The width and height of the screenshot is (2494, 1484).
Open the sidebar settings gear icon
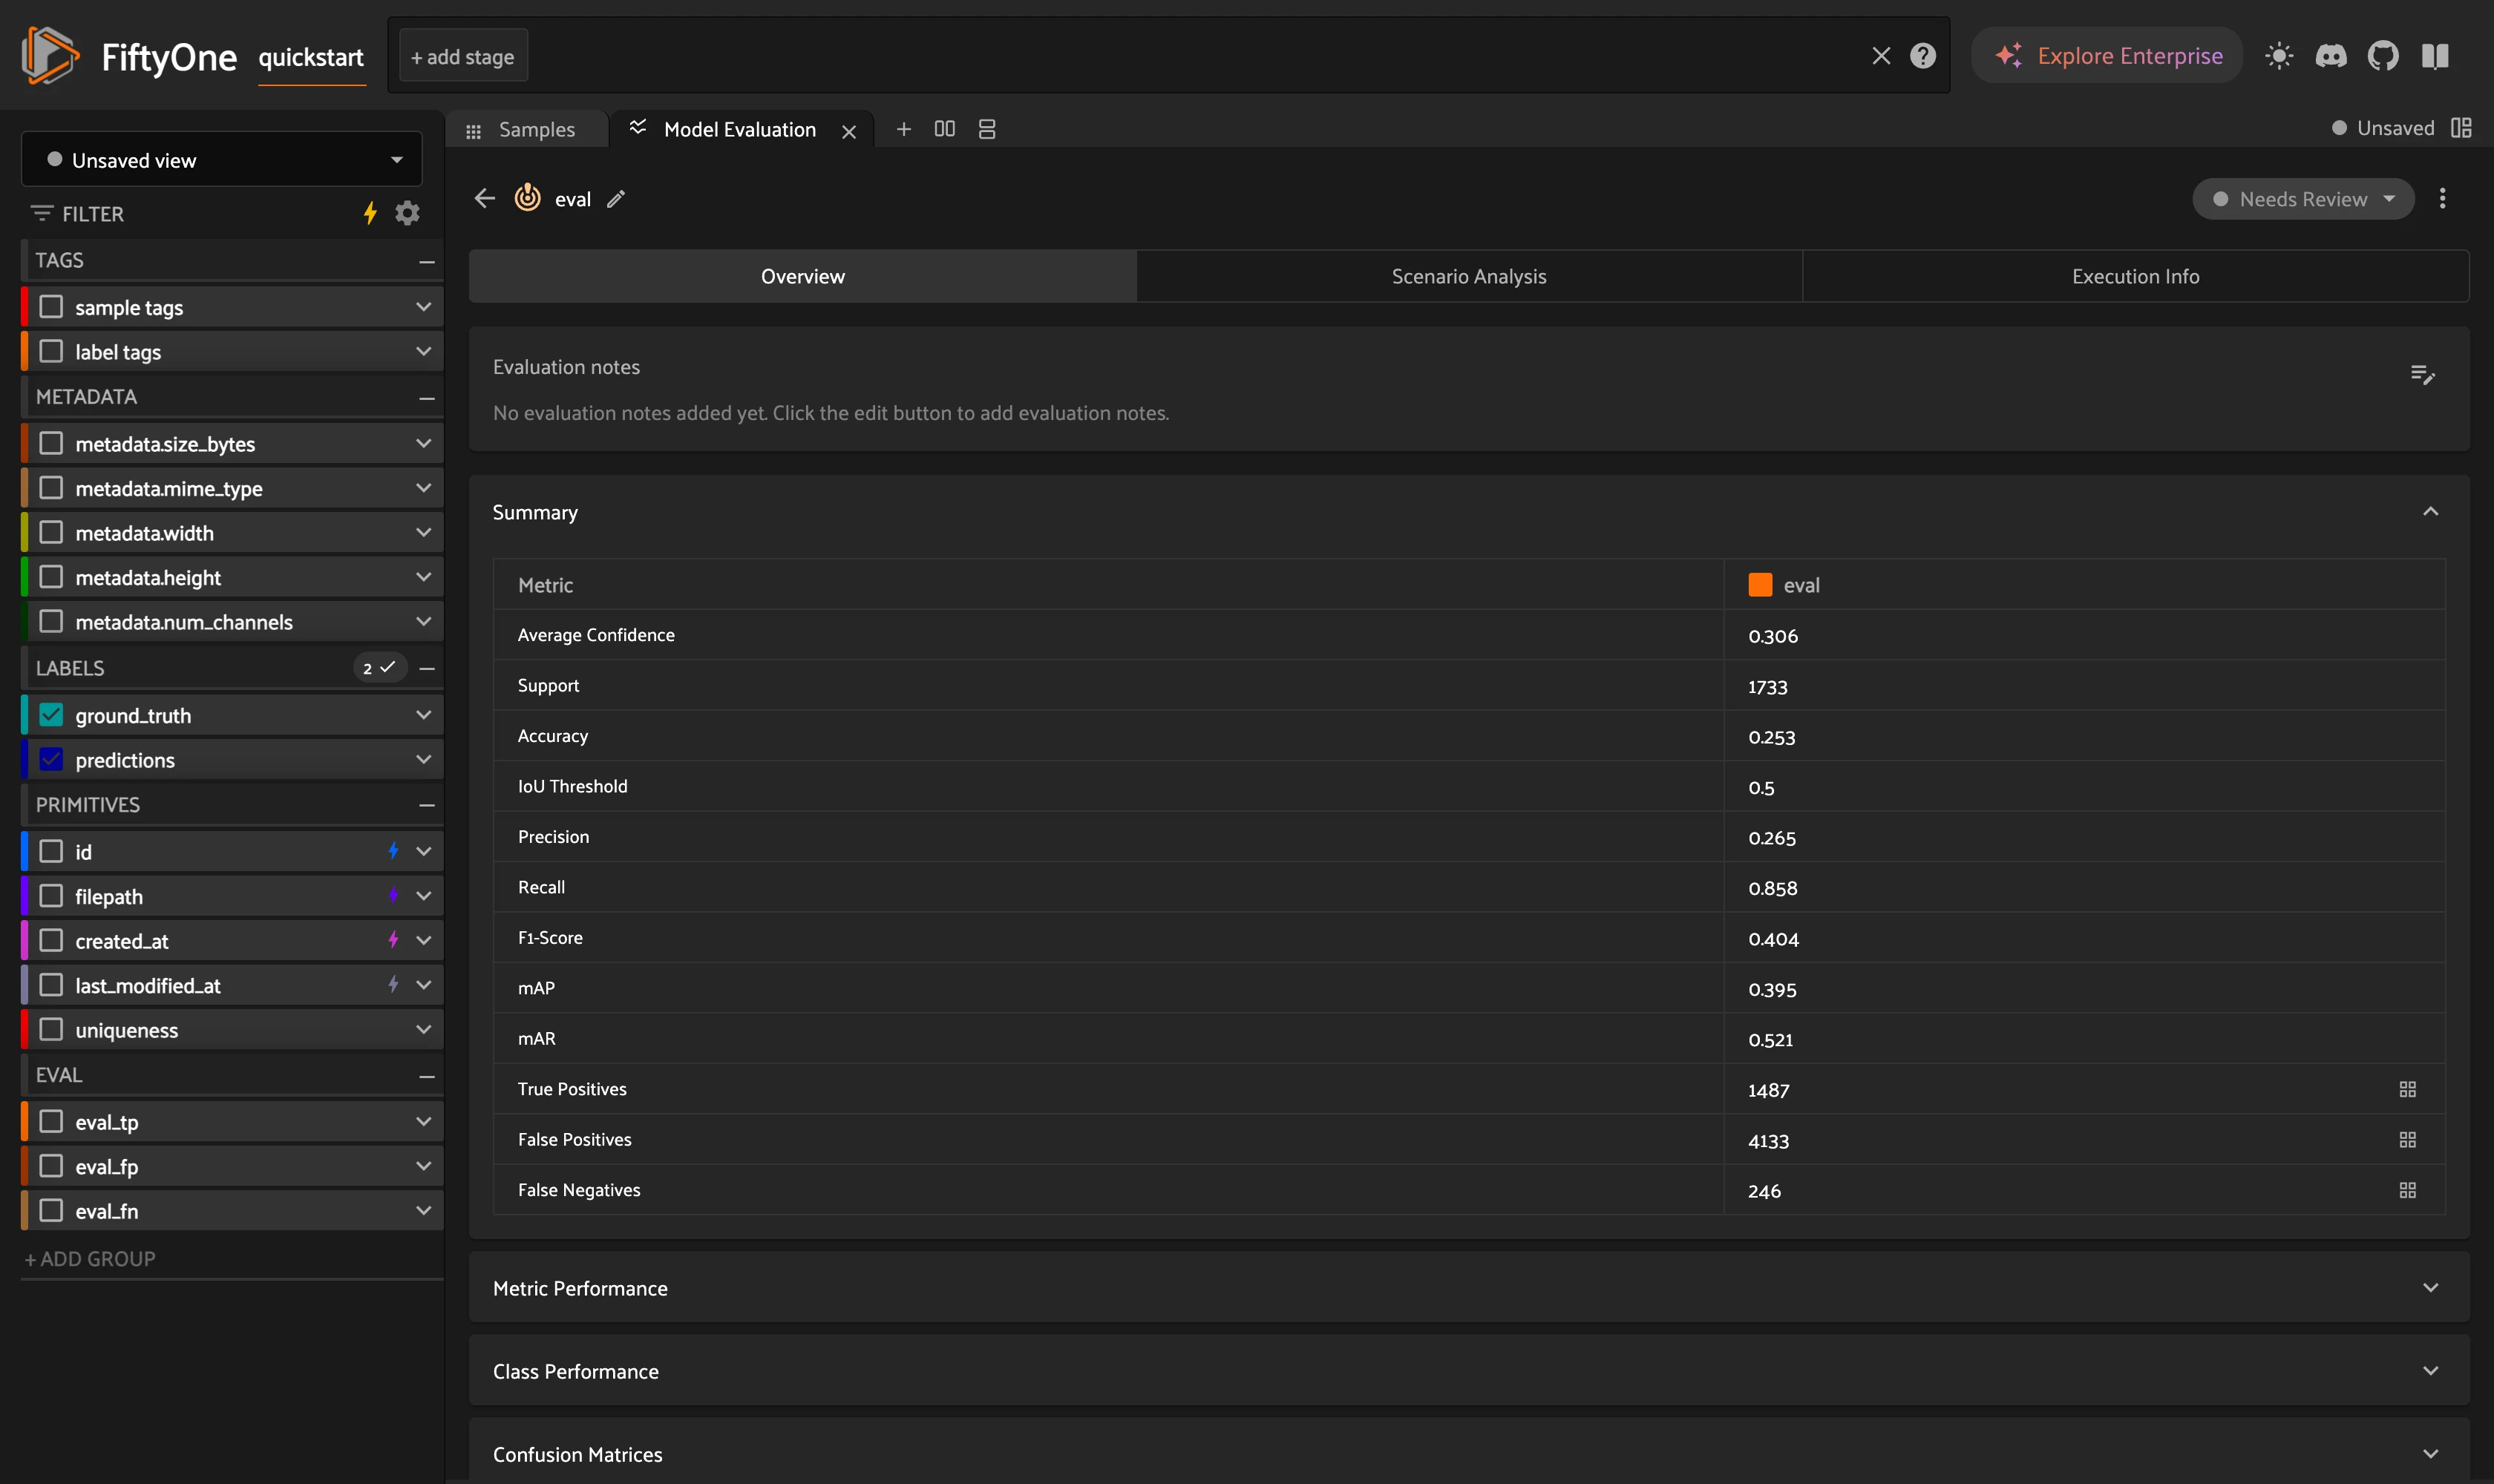click(x=408, y=213)
